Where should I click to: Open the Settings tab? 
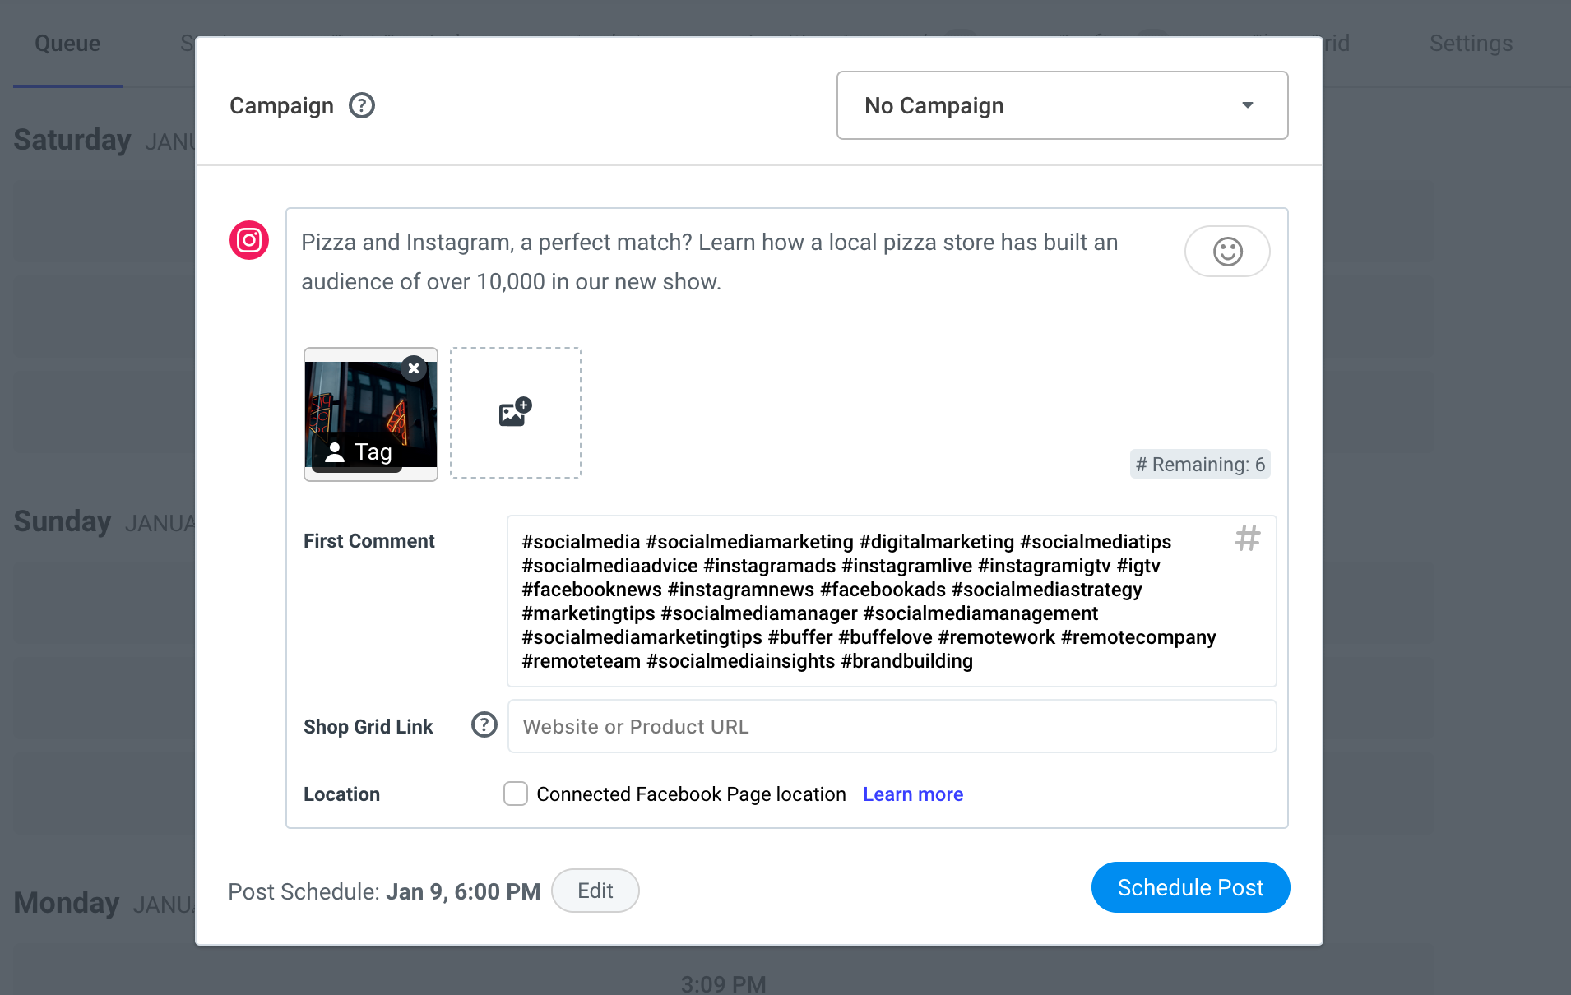(1471, 44)
